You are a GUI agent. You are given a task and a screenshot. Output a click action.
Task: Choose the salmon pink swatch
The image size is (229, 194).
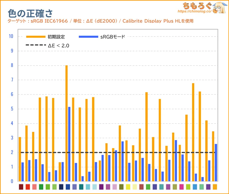tap(34, 187)
